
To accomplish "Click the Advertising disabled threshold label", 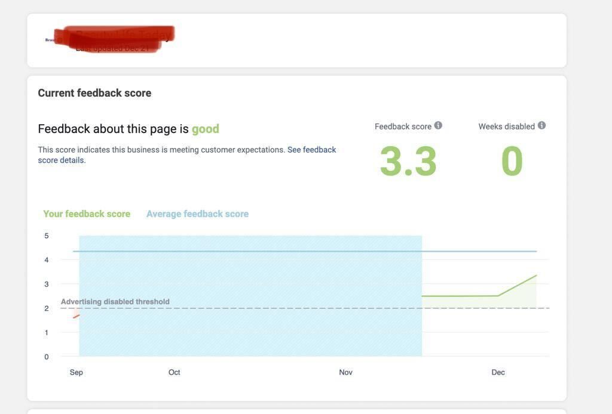I will coord(115,301).
